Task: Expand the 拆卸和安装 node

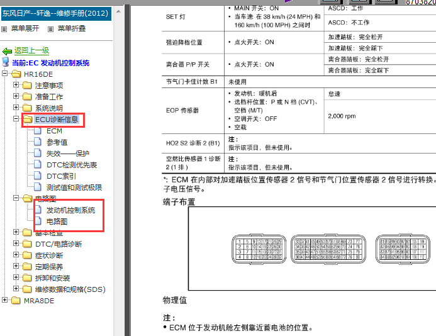Action: point(16,277)
